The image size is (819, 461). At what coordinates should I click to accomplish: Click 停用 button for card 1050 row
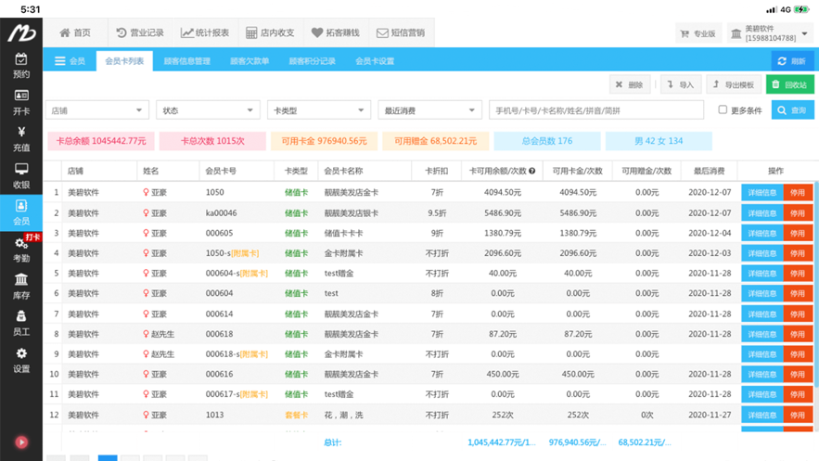(798, 192)
